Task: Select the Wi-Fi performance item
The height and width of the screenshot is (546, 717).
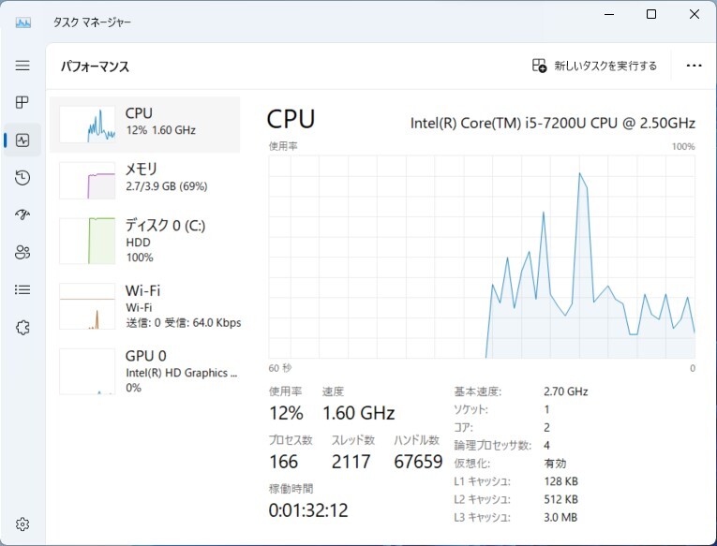Action: (145, 305)
